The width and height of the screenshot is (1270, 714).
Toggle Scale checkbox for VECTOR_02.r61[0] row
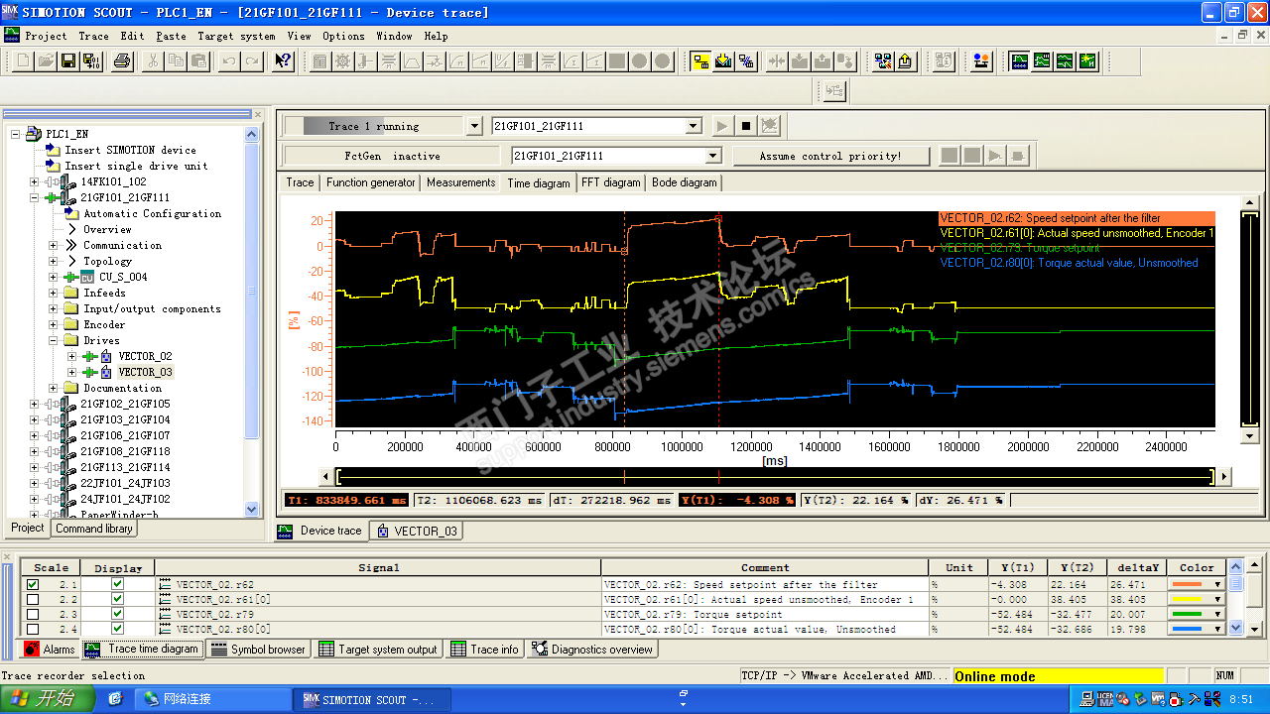point(33,599)
